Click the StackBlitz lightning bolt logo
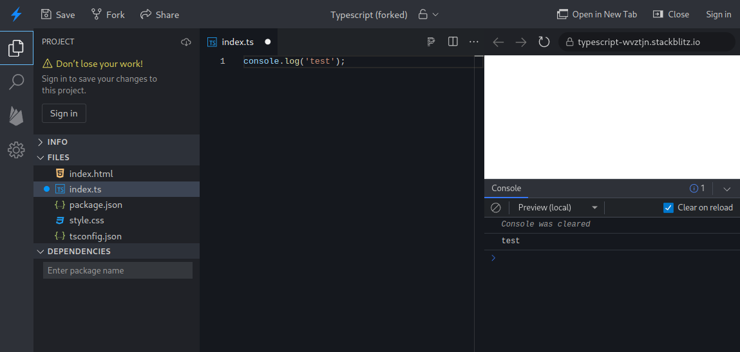 tap(17, 15)
